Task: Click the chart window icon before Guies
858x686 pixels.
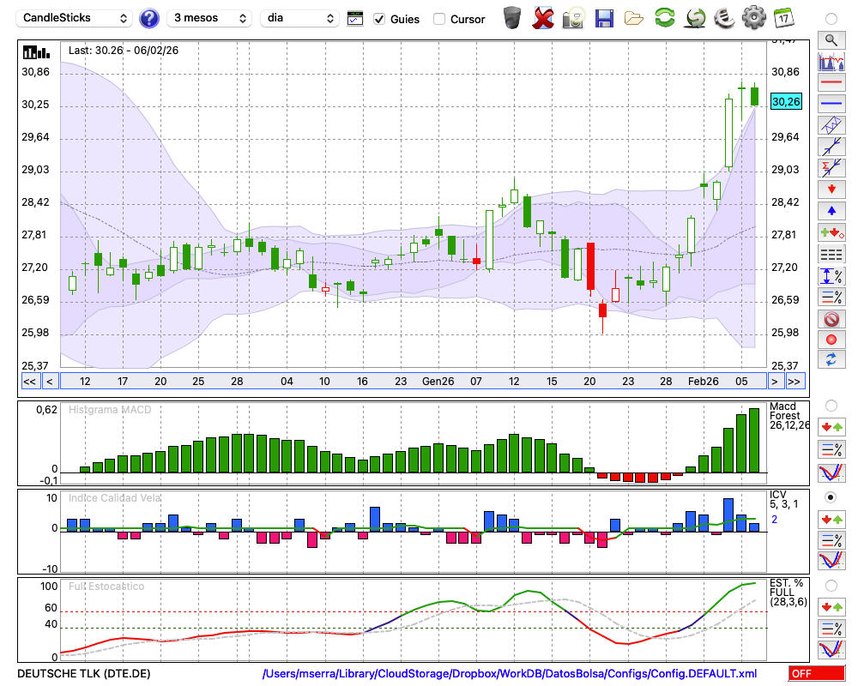Action: point(355,19)
